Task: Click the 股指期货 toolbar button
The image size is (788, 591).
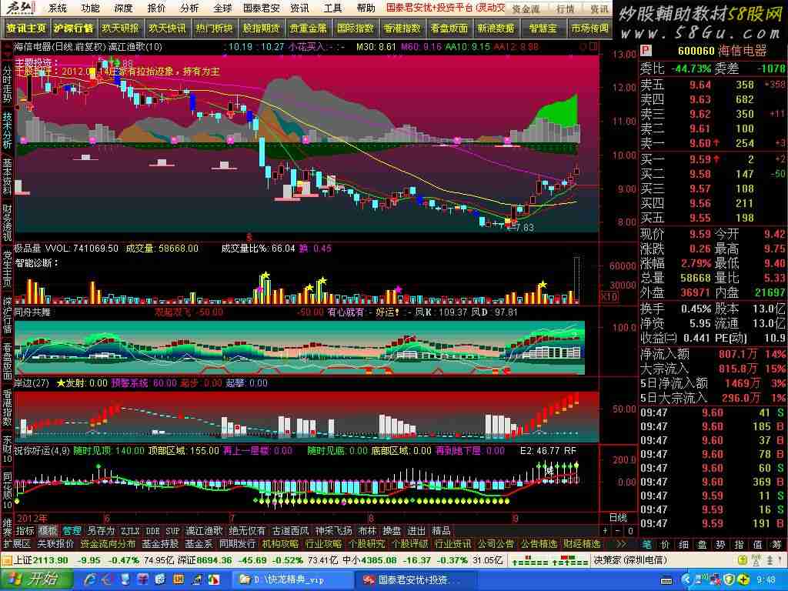Action: point(262,28)
